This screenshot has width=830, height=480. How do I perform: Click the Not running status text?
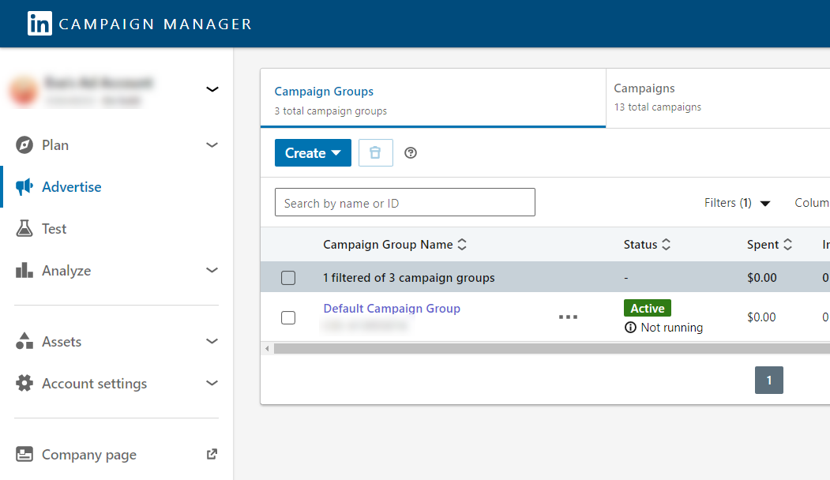[x=672, y=328]
